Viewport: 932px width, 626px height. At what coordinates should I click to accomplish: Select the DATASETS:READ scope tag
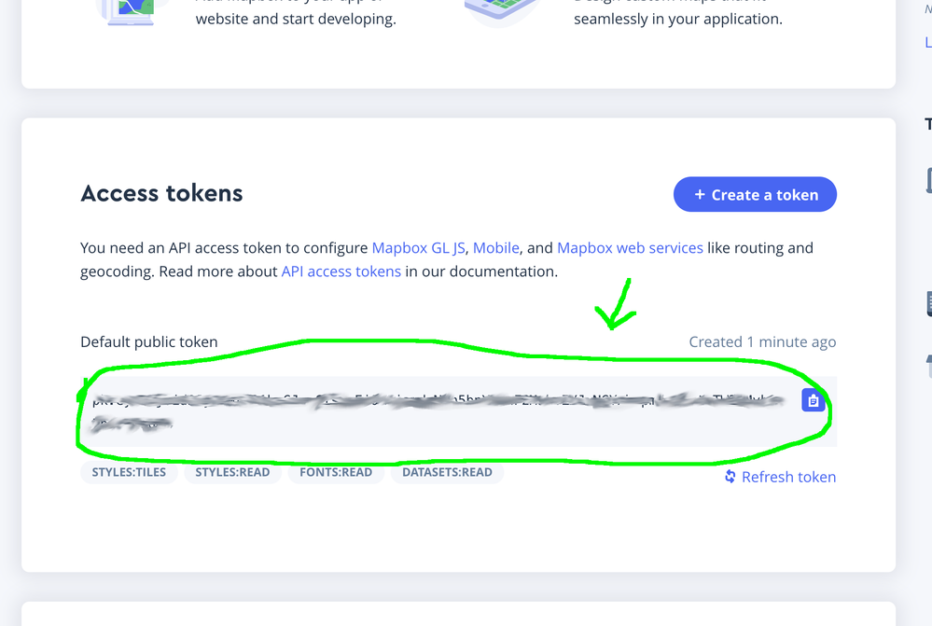point(447,472)
